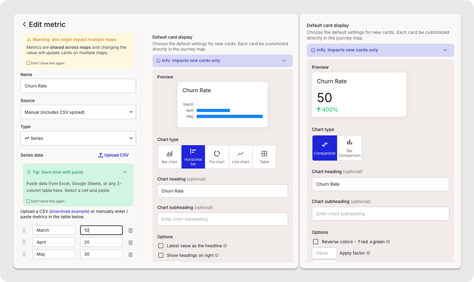Click info icon beside Reverse colors option
The height and width of the screenshot is (282, 474).
pos(388,242)
